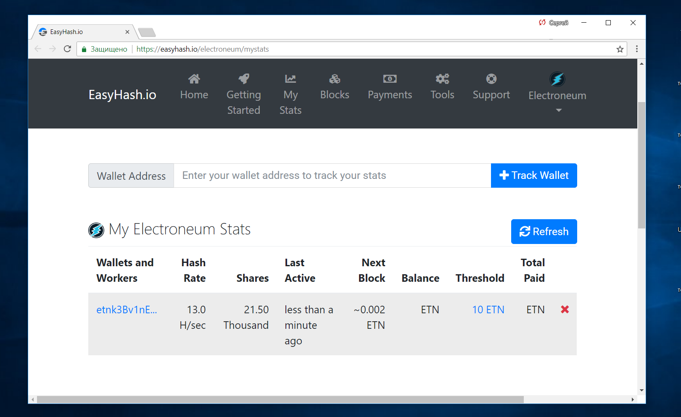Reload the page in Chrome
This screenshot has width=681, height=417.
click(x=67, y=49)
